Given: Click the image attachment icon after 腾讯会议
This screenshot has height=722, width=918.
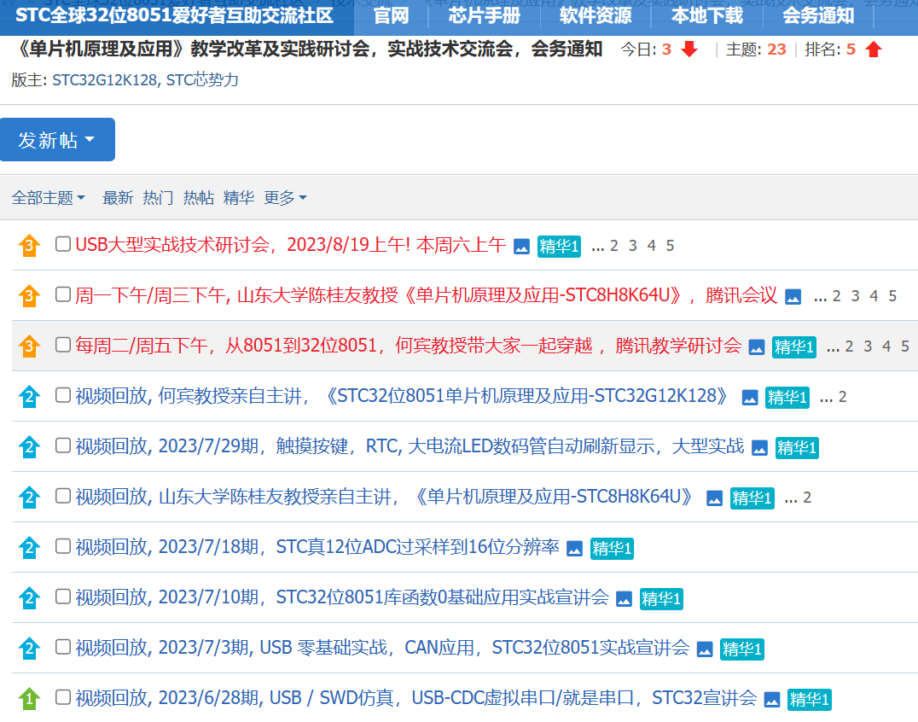Looking at the screenshot, I should coord(793,298).
